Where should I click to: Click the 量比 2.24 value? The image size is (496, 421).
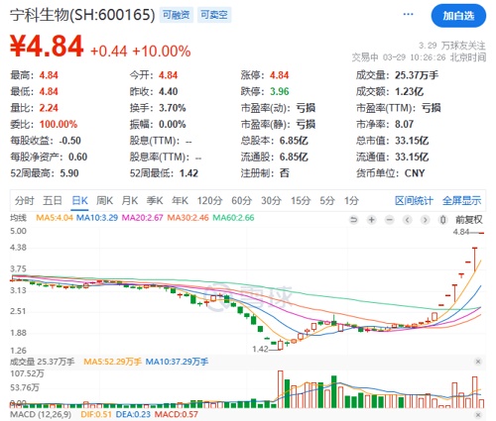click(x=49, y=108)
